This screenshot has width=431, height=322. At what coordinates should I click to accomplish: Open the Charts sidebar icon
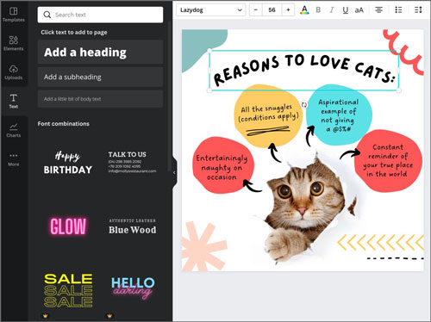14,130
